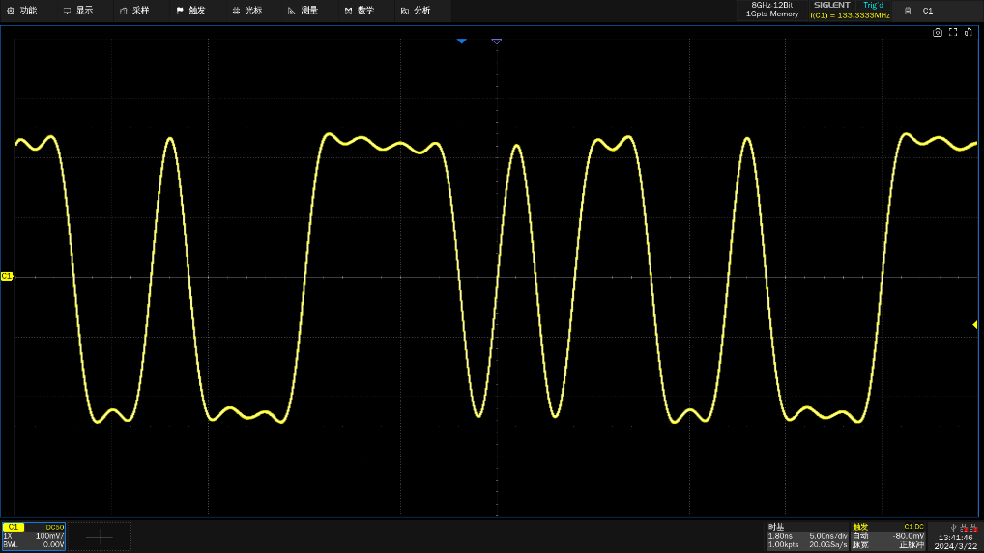Image resolution: width=984 pixels, height=553 pixels.
Task: Click the yellow trigger level arrow
Action: [x=974, y=324]
